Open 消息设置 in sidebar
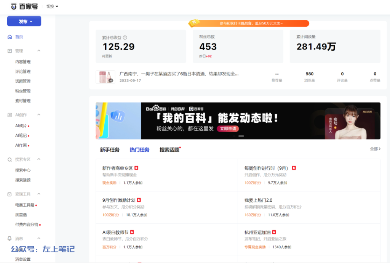Image resolution: width=390 pixels, height=263 pixels. point(23,259)
